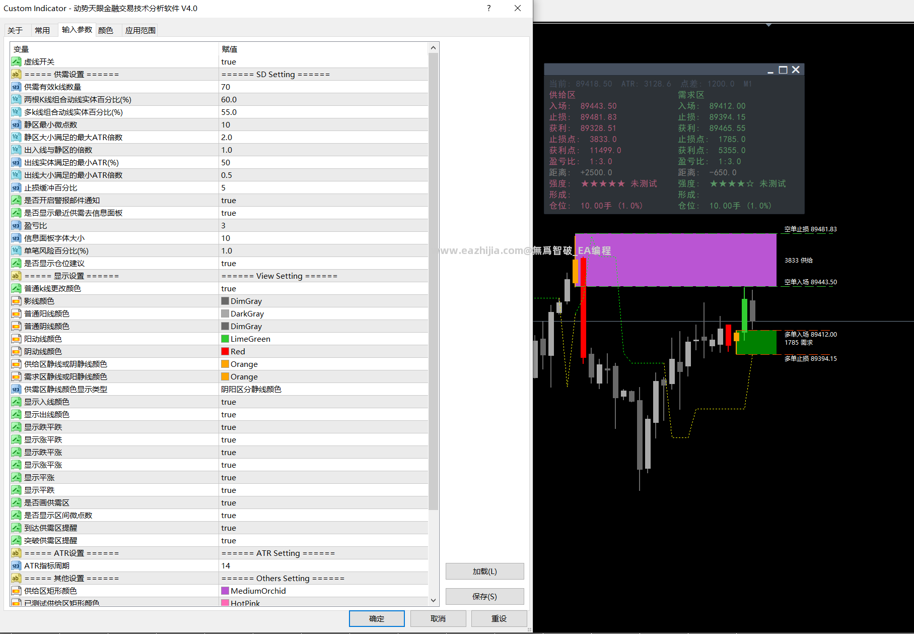Click the icon beside 止损缓冲百分比
914x634 pixels.
tap(16, 187)
